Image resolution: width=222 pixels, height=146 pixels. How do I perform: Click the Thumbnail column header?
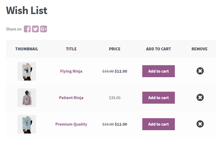tap(27, 49)
